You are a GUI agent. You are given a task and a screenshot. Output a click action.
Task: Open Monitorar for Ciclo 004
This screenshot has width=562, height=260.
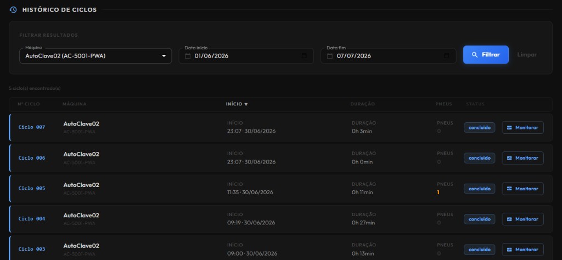point(522,219)
